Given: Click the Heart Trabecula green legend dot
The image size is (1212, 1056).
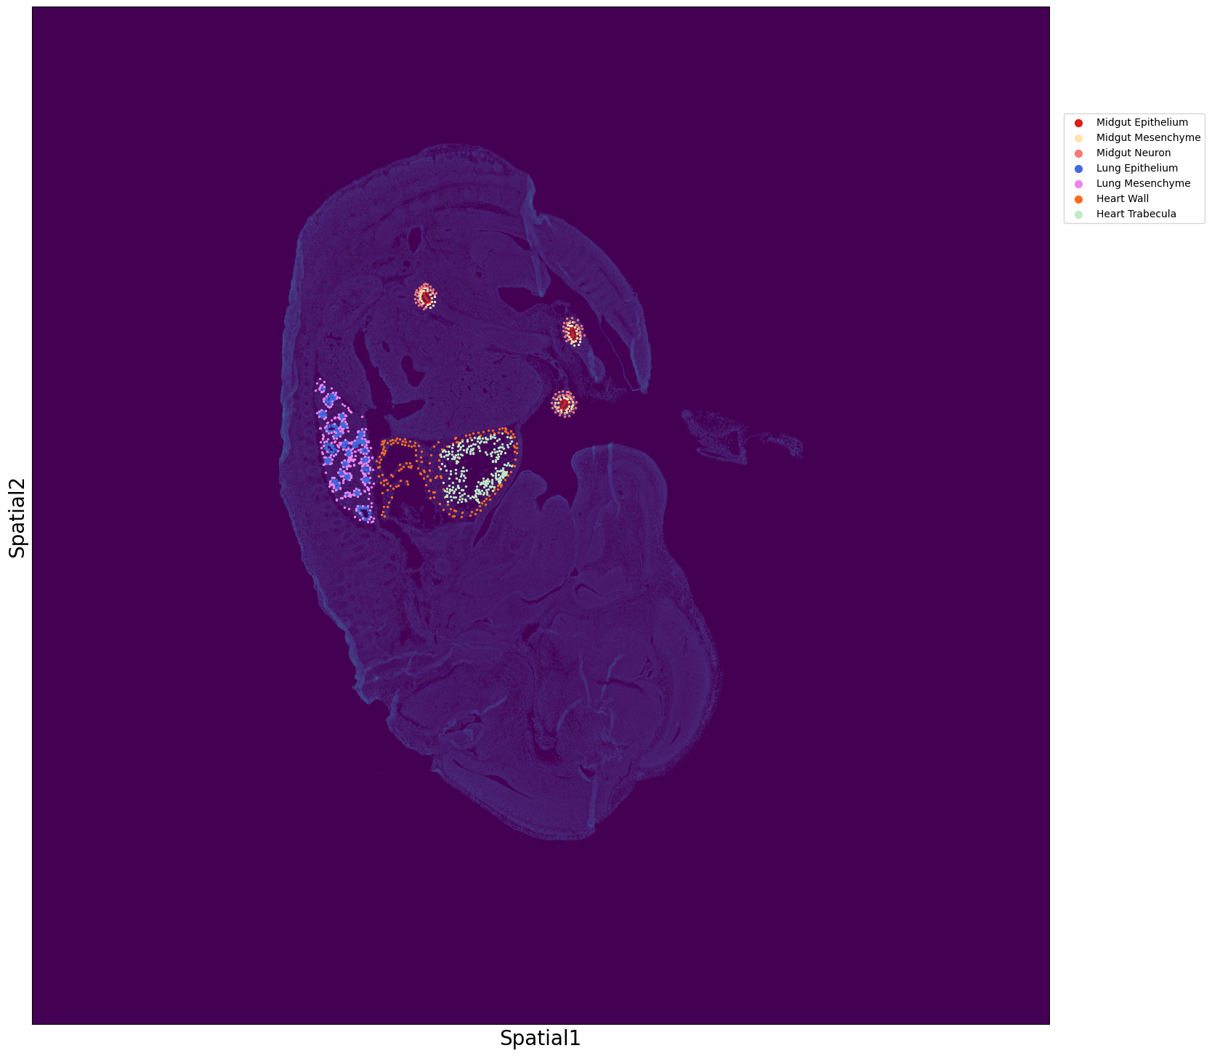Looking at the screenshot, I should [1078, 214].
